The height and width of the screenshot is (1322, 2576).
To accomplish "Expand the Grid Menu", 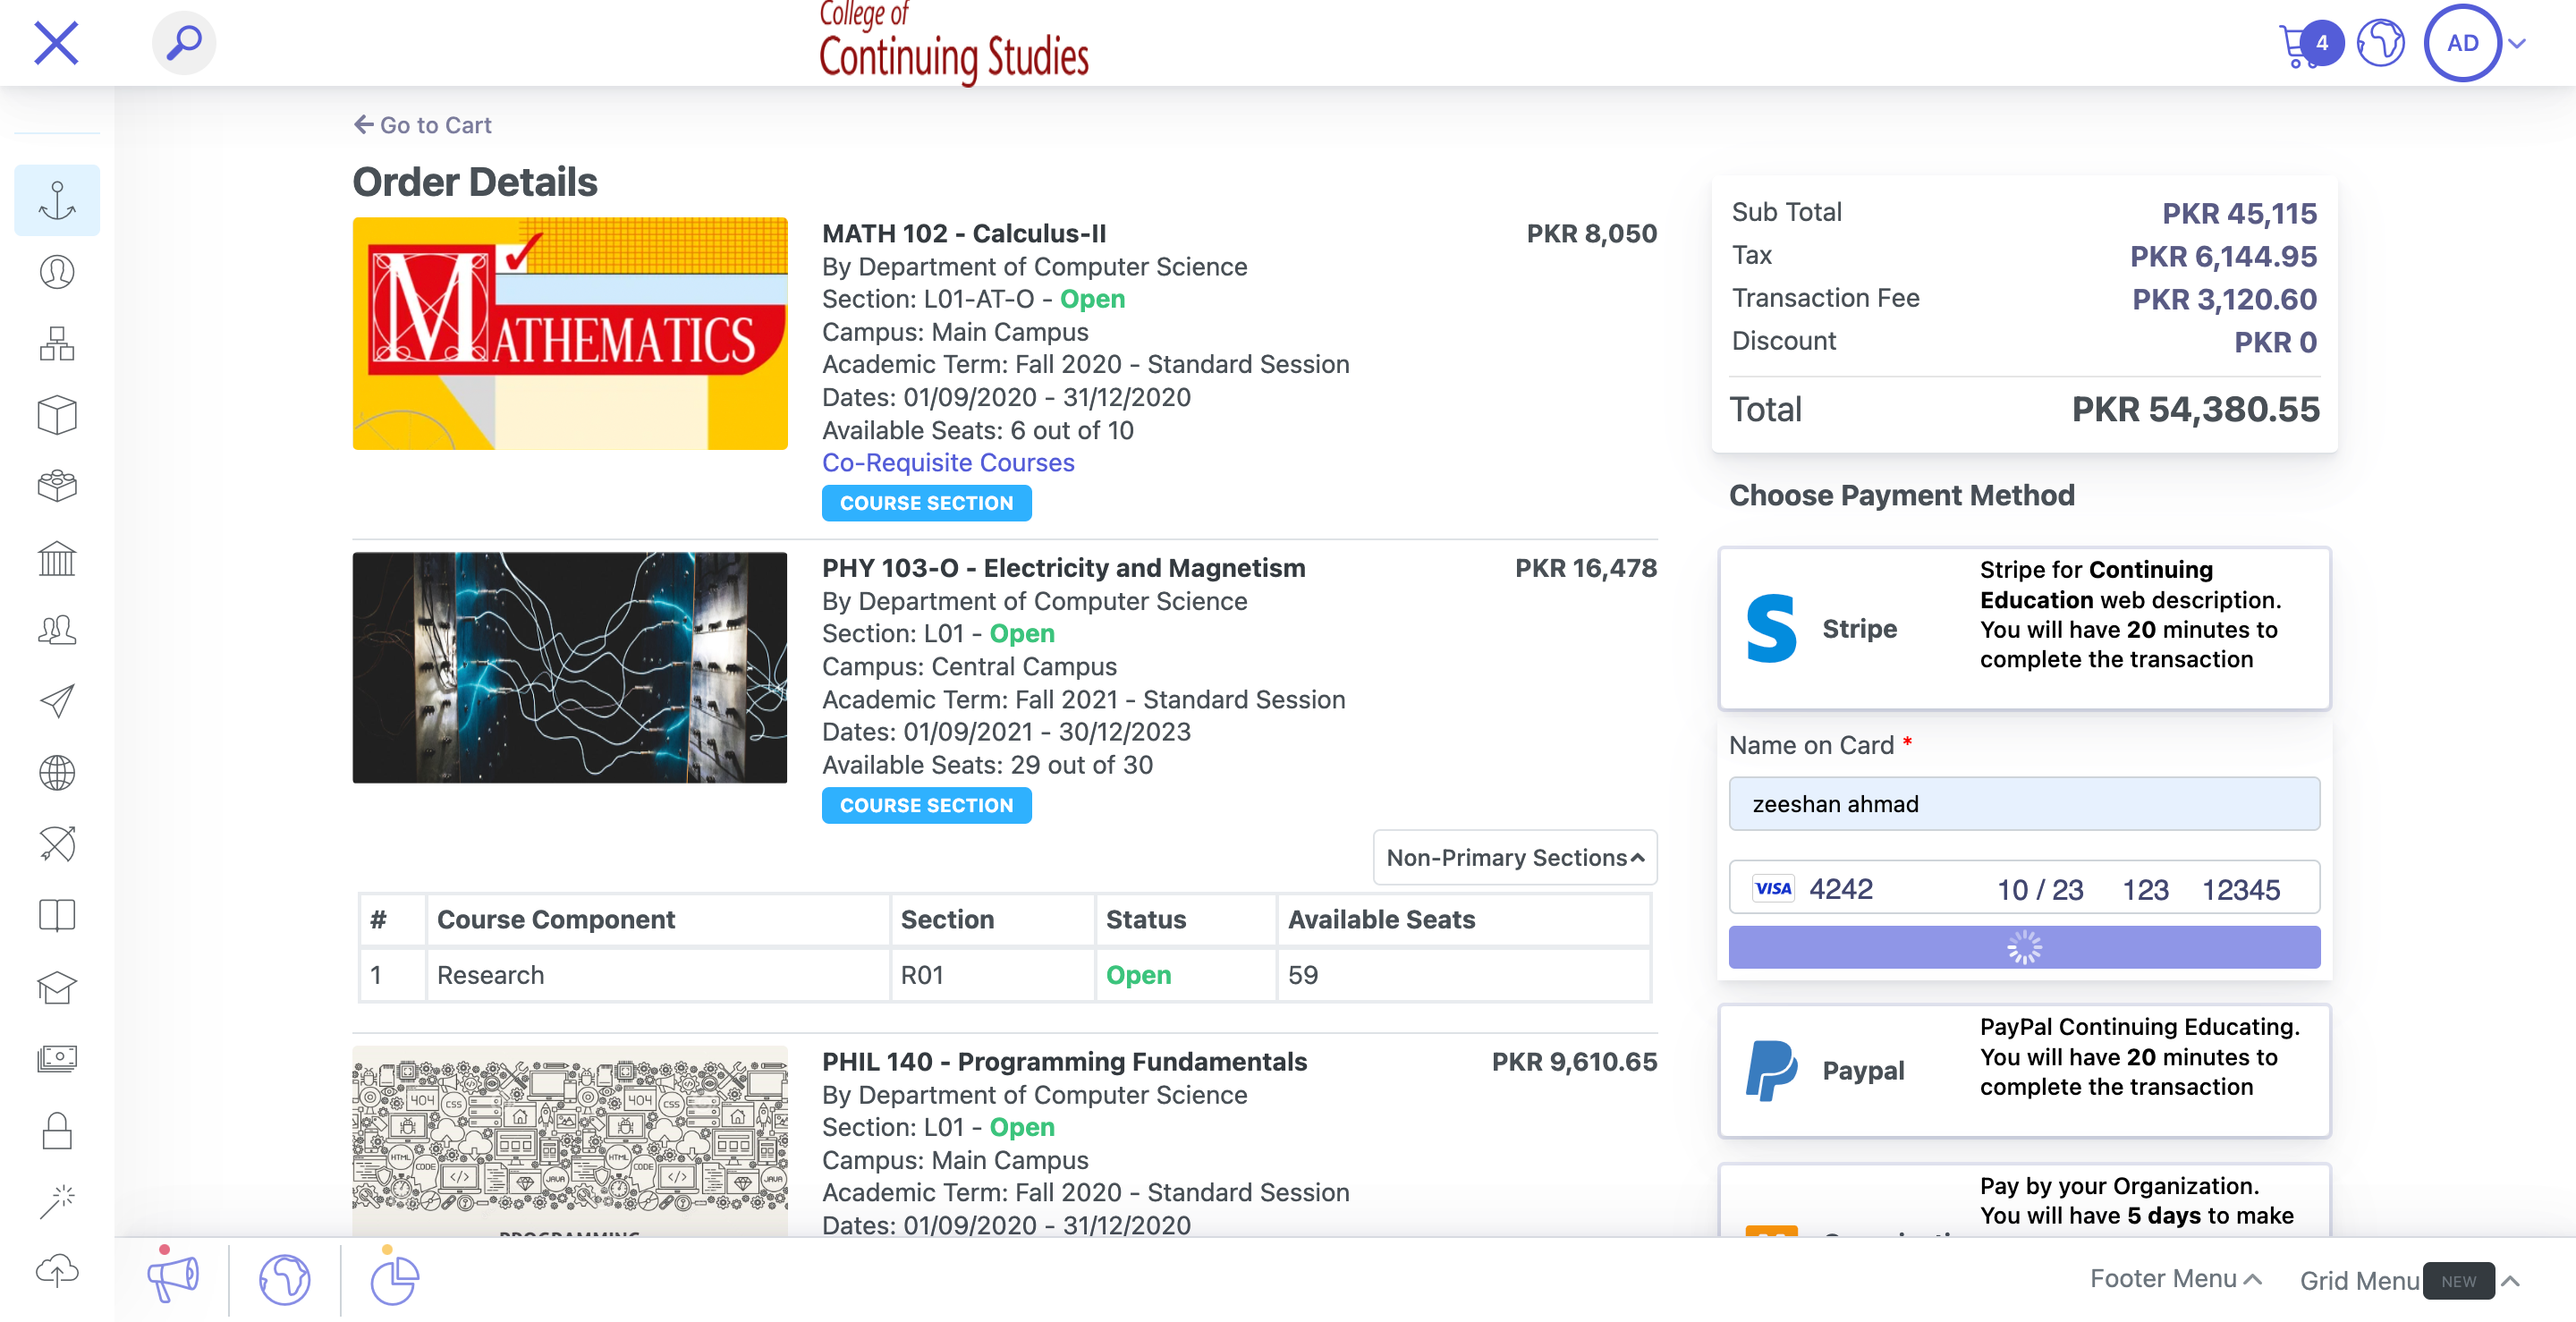I will pos(2410,1280).
